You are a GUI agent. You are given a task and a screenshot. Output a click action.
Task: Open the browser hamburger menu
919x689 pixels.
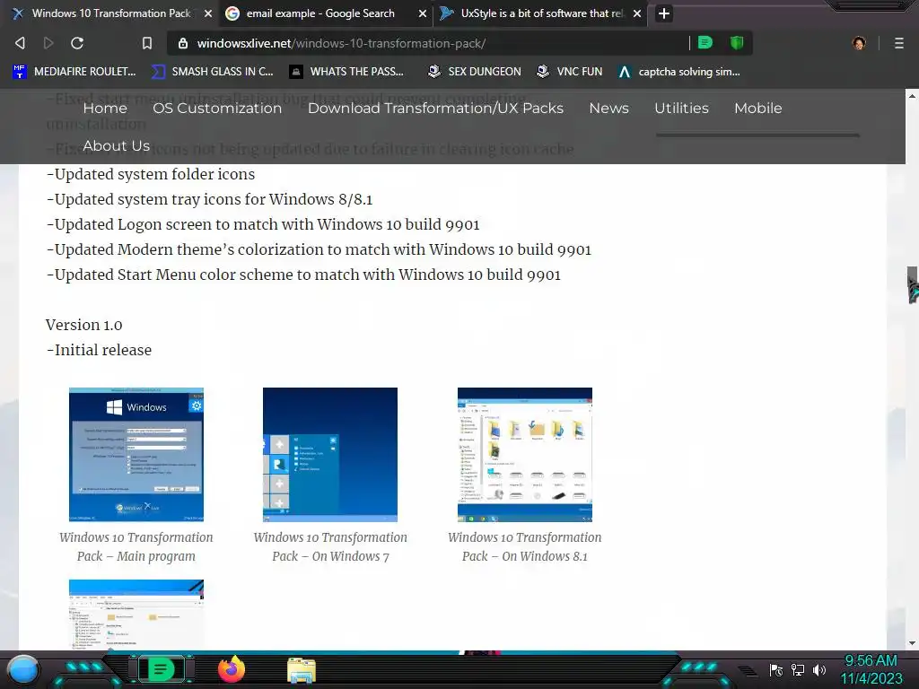click(x=899, y=43)
